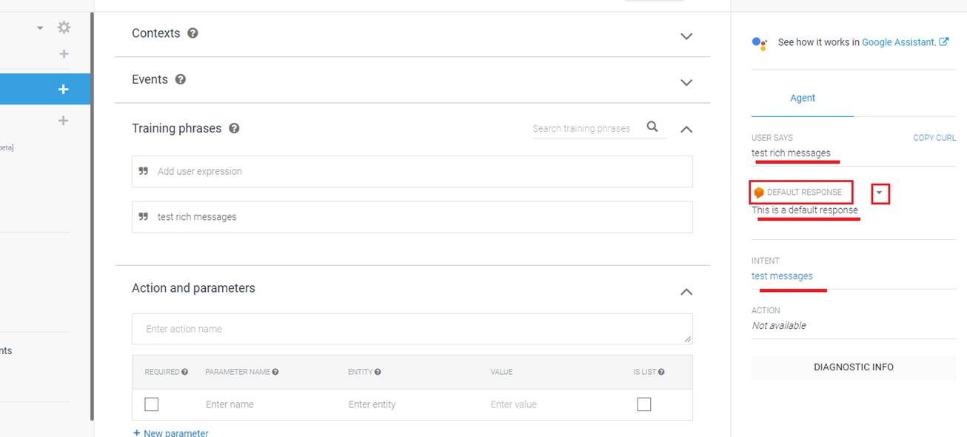Image resolution: width=967 pixels, height=437 pixels.
Task: Click the Diagnostic Info button
Action: pos(853,367)
